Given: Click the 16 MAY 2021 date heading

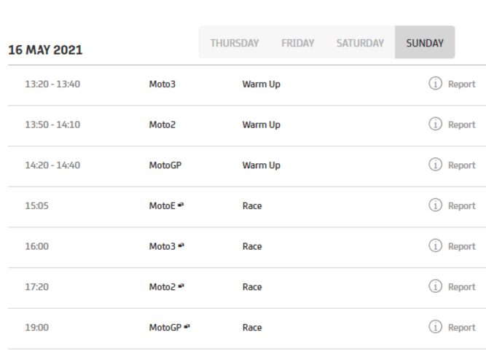Looking at the screenshot, I should point(45,50).
